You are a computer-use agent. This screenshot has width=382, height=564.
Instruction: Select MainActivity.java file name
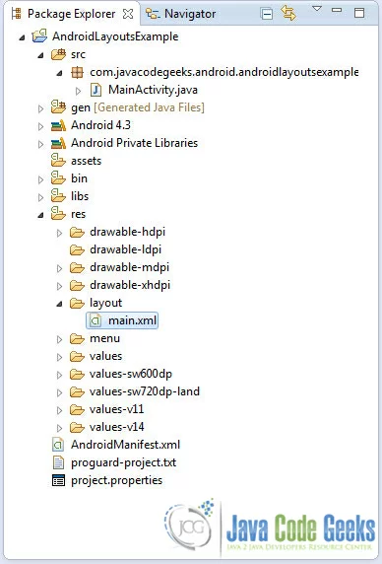(153, 90)
